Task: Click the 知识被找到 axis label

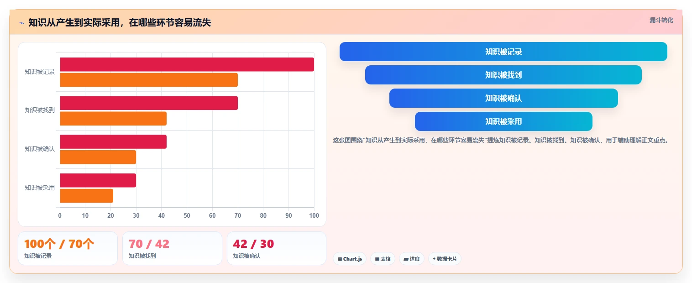Action: [40, 110]
